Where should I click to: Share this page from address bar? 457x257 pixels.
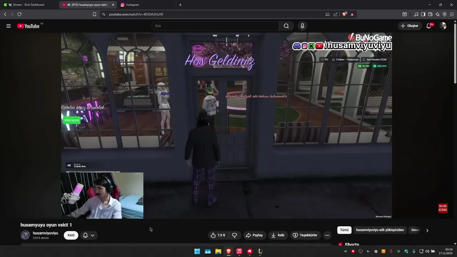(x=336, y=14)
